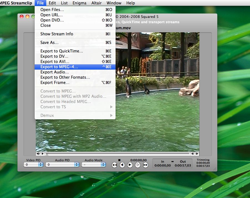The height and width of the screenshot is (198, 250).
Task: Close the Streamclip window with red button
Action: (x=22, y=17)
